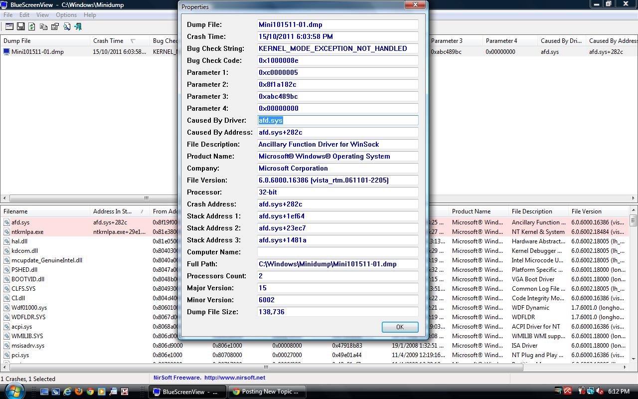
Task: Open the Help menu
Action: (x=90, y=15)
